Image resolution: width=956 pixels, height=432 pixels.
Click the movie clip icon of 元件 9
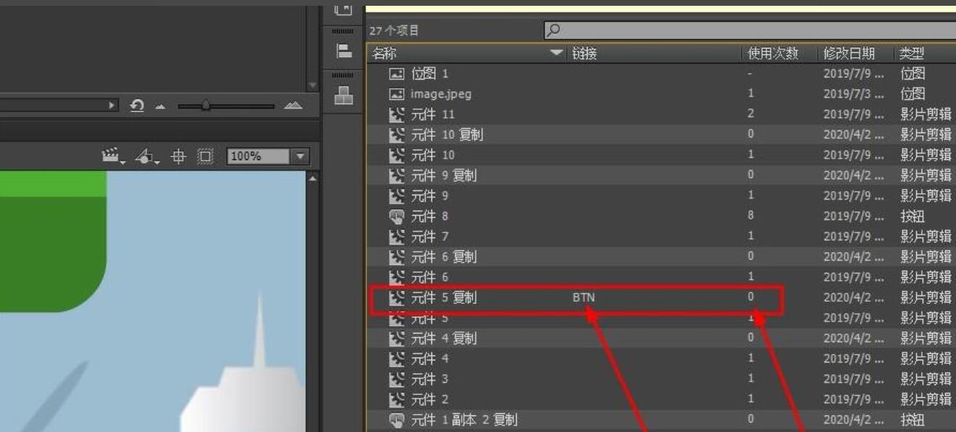(397, 195)
